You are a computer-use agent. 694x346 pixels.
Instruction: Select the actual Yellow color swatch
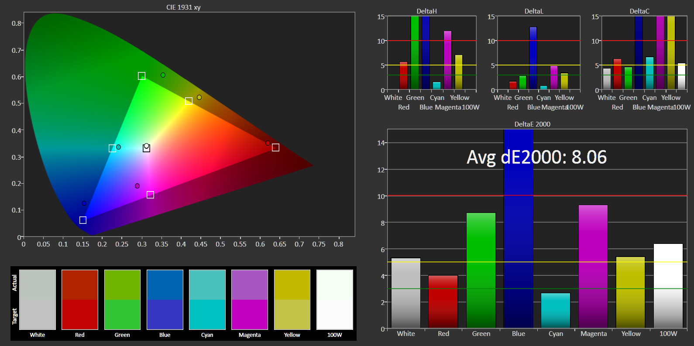[292, 284]
